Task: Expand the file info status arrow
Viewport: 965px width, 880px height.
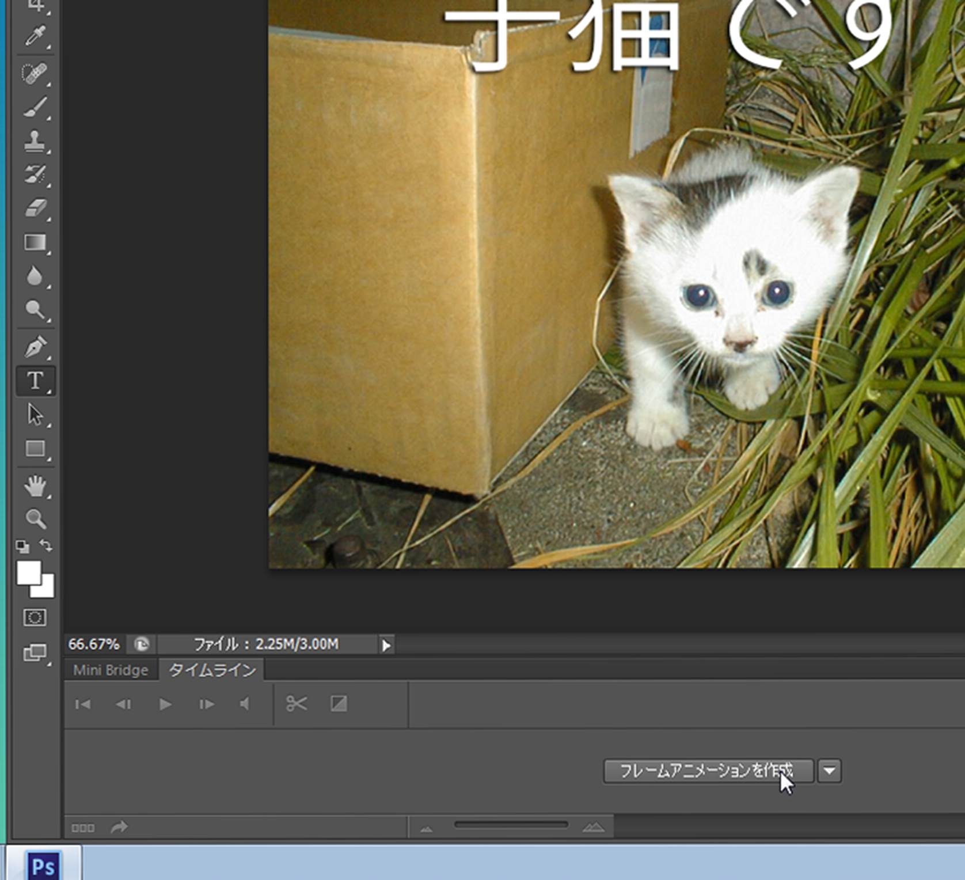Action: click(x=386, y=645)
